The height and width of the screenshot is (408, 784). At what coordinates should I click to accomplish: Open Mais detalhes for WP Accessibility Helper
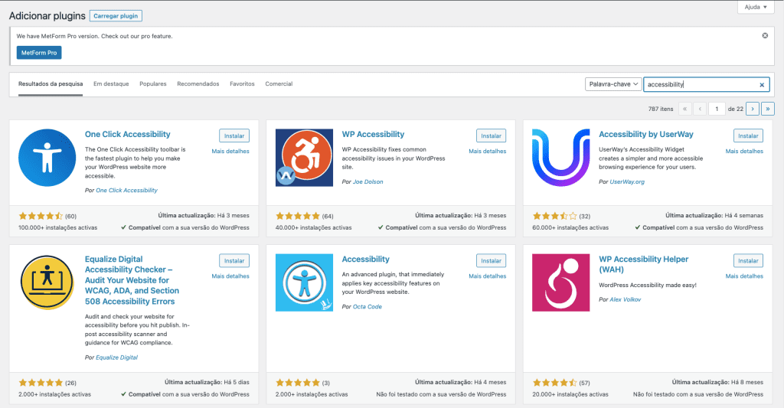click(x=744, y=276)
